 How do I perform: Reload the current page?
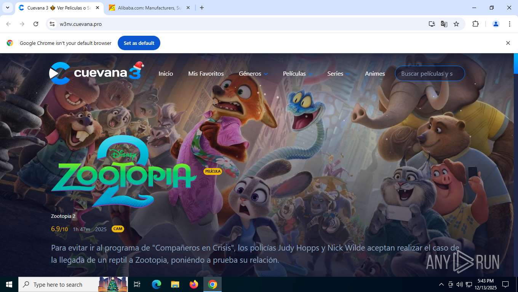(x=36, y=24)
